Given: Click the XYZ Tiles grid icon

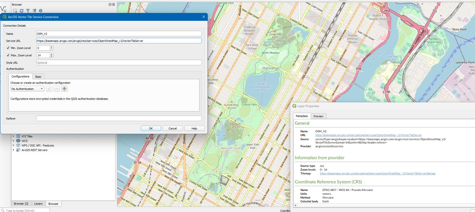Looking at the screenshot, I should tap(18, 136).
